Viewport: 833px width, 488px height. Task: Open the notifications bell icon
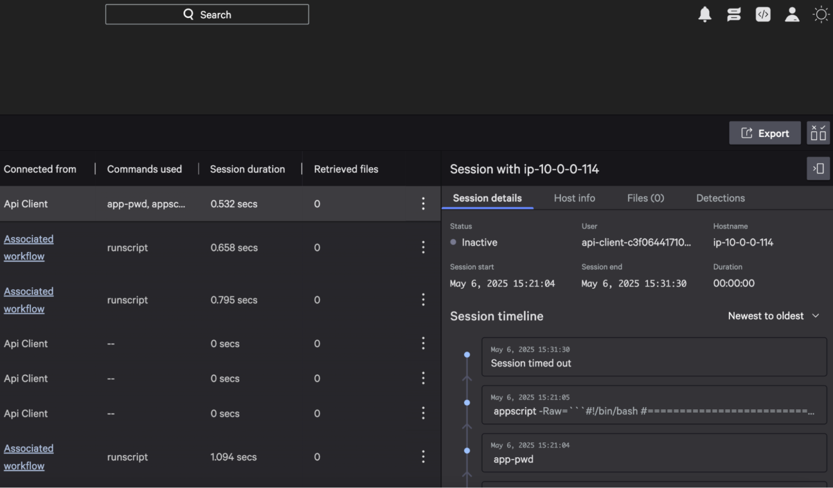point(704,14)
